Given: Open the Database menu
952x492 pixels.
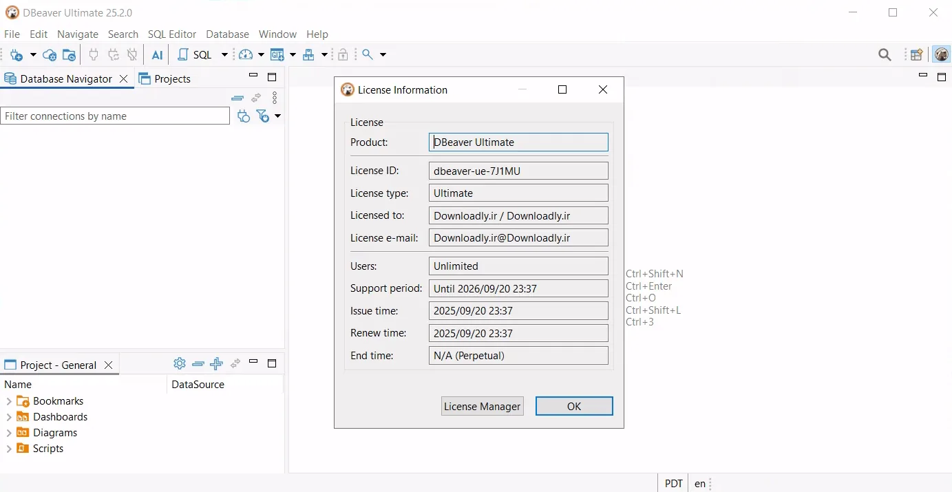Looking at the screenshot, I should pos(227,34).
